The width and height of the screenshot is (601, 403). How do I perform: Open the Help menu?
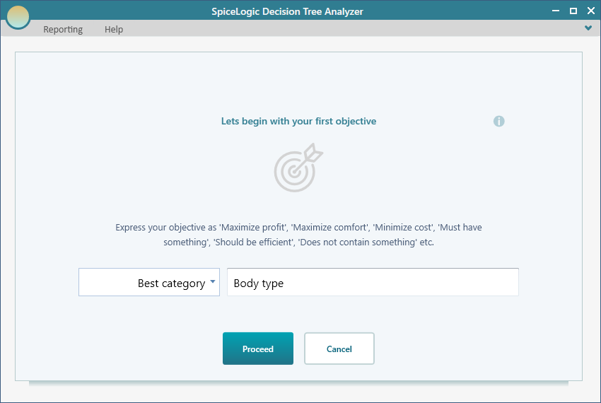coord(114,30)
